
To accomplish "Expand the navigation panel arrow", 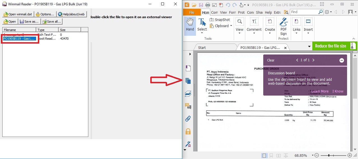I will coord(190,54).
